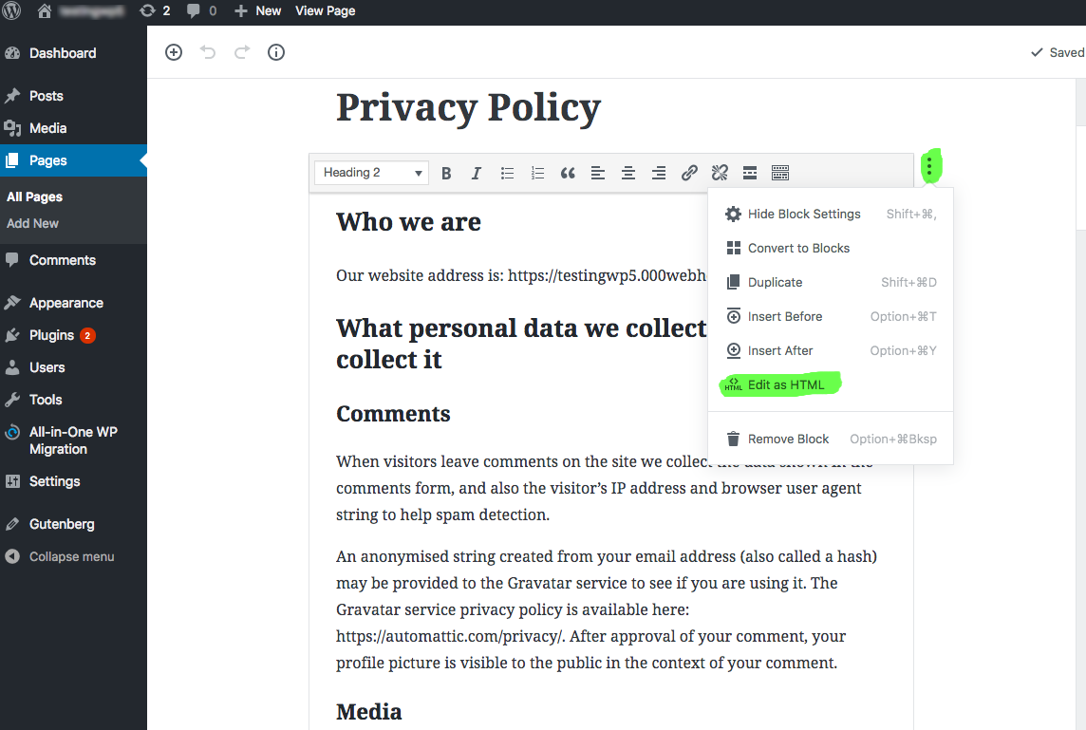This screenshot has height=730, width=1086.
Task: Toggle italic formatting in toolbar
Action: click(477, 173)
